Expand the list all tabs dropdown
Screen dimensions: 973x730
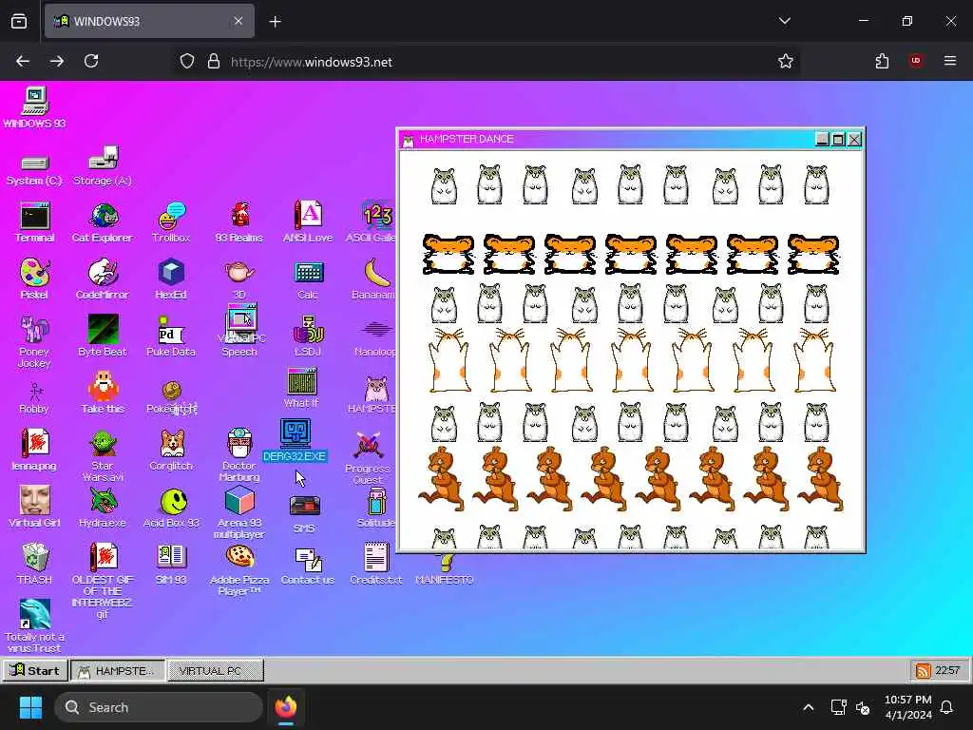click(x=785, y=21)
